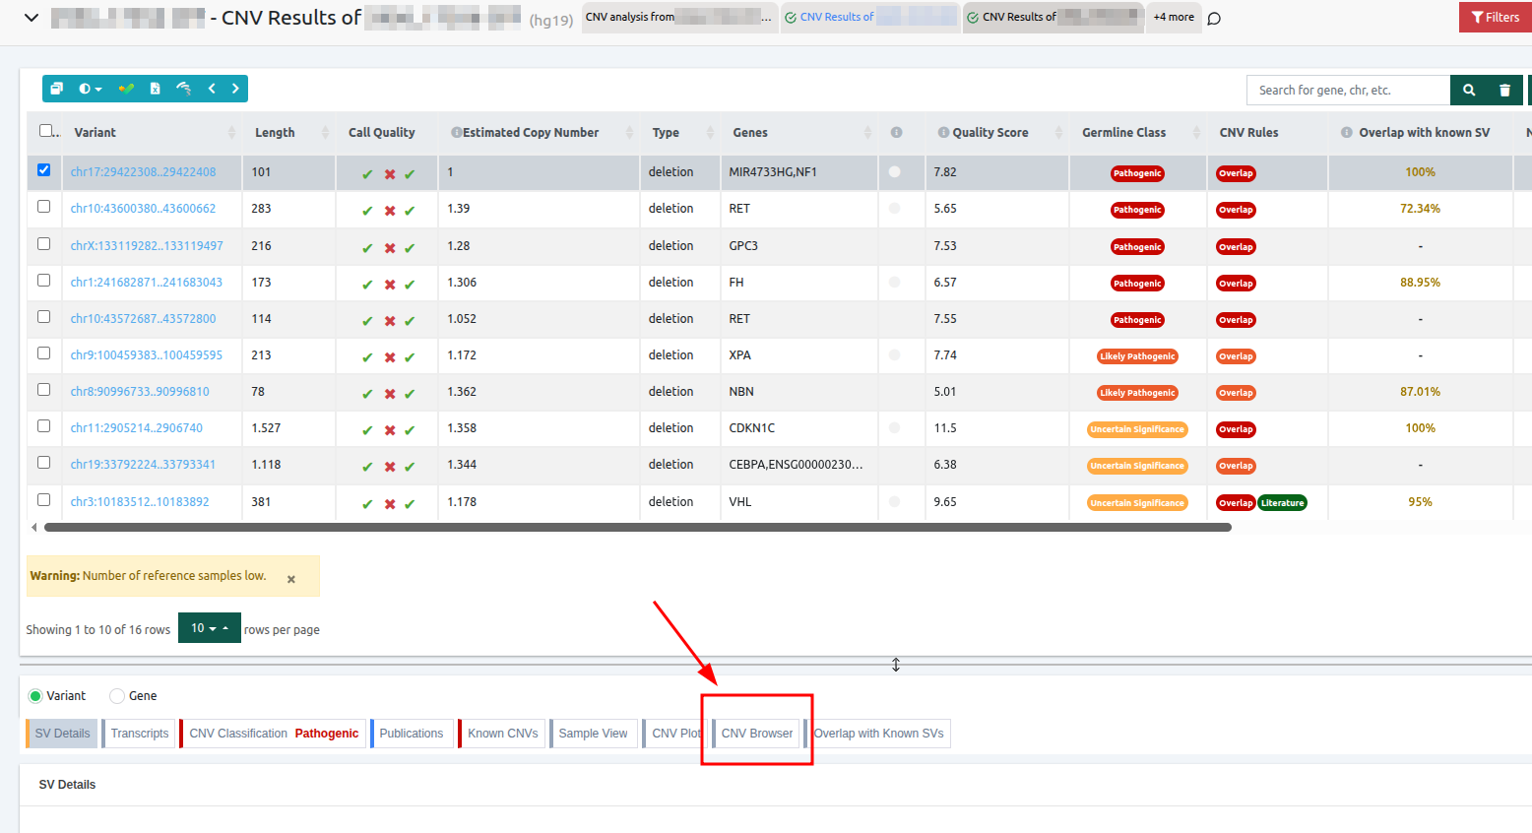This screenshot has width=1532, height=833.
Task: Click the left arrow toolbar icon
Action: [x=212, y=89]
